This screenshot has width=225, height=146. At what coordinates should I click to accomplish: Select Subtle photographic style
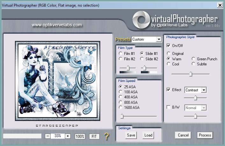coord(193,64)
